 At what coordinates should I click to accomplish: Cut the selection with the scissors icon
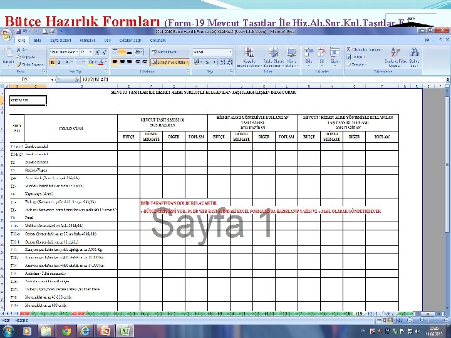tap(19, 49)
